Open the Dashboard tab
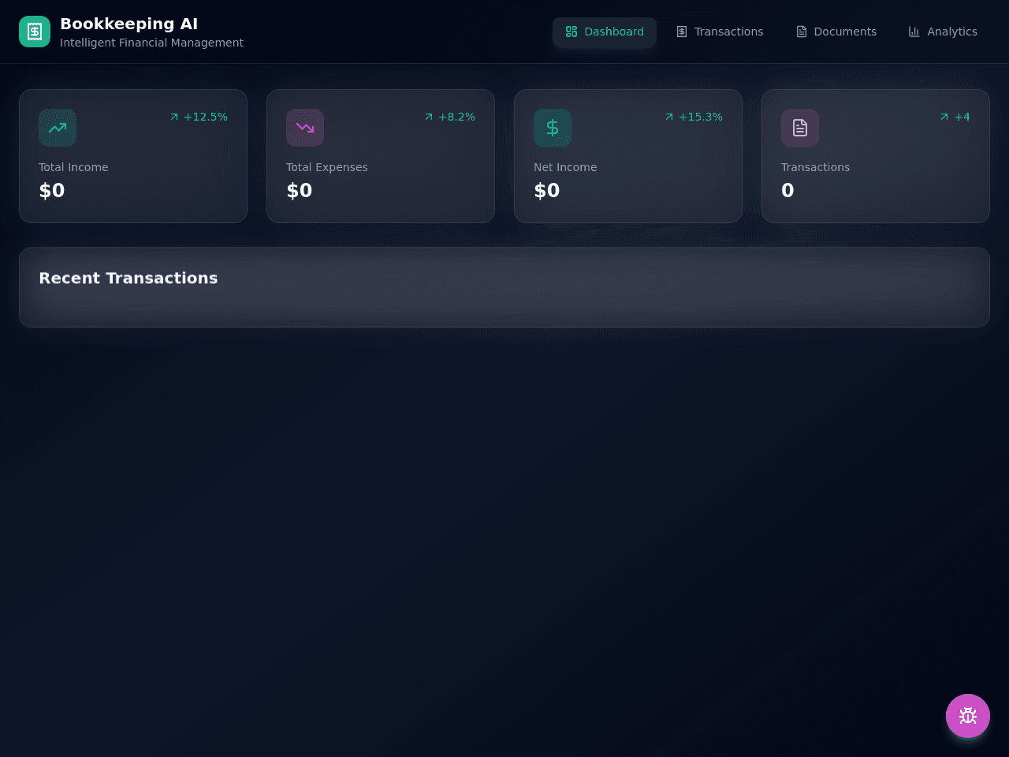The image size is (1009, 757). point(605,32)
